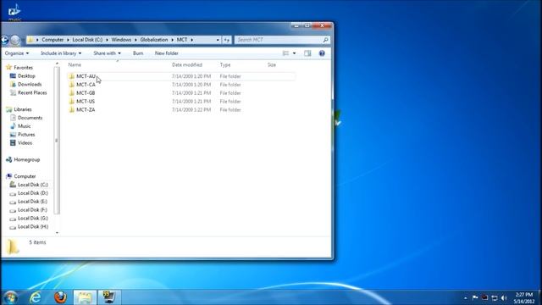Open the Share with dropdown

click(x=108, y=53)
